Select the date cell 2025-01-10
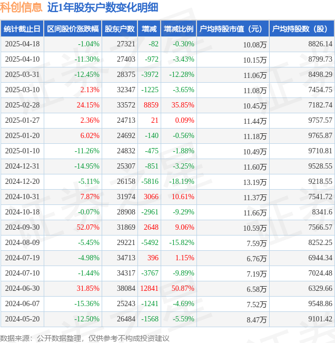The image size is (335, 343). (22, 151)
